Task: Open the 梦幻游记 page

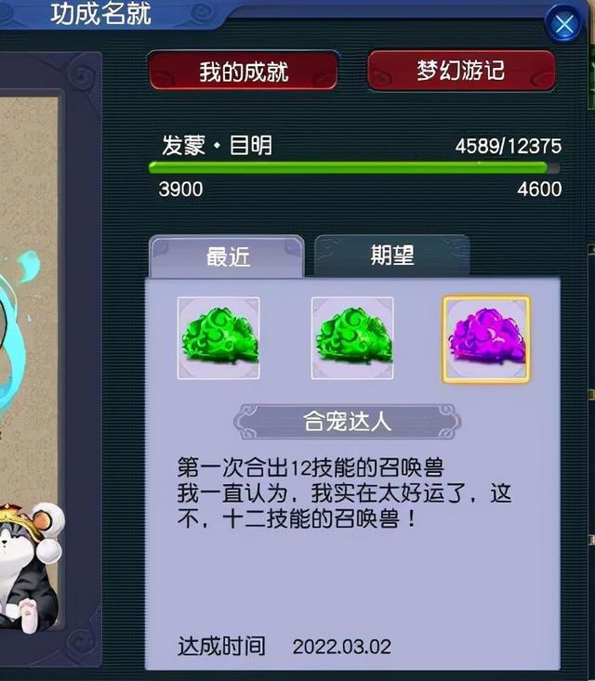Action: [x=461, y=72]
